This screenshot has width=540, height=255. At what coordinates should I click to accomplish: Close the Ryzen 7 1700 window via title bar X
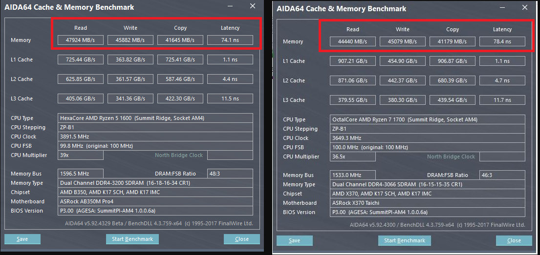(x=524, y=8)
